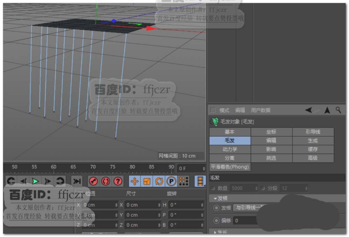Switch to the 高级 tab
Screen dimensions: 349x237
313,158
